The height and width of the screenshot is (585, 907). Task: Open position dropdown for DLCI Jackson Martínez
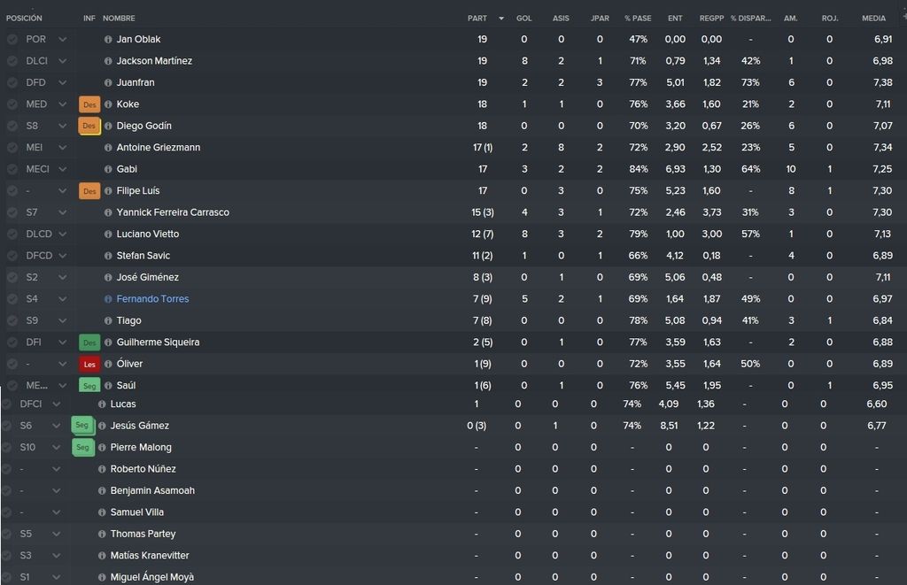click(x=63, y=61)
